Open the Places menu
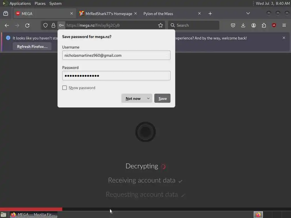Viewport: 291px width, 218px height. 40,3
